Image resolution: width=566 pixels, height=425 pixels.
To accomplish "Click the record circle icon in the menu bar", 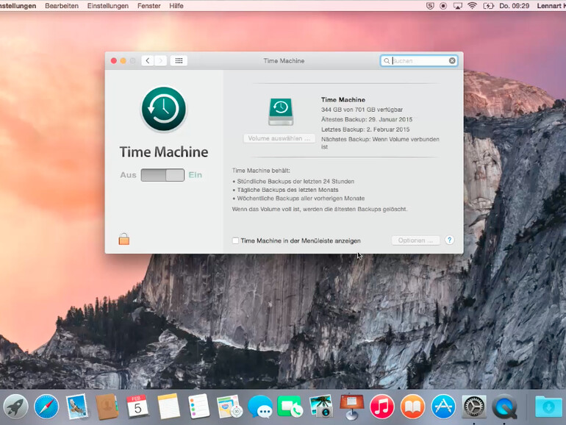I will (443, 6).
